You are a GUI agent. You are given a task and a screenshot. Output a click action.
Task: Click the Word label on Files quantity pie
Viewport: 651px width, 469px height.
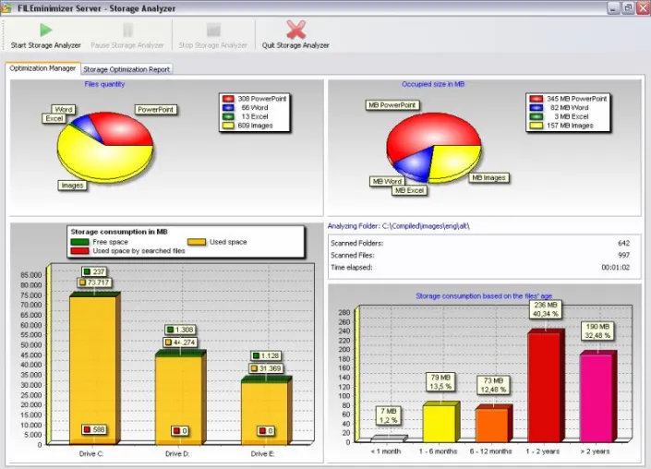64,110
